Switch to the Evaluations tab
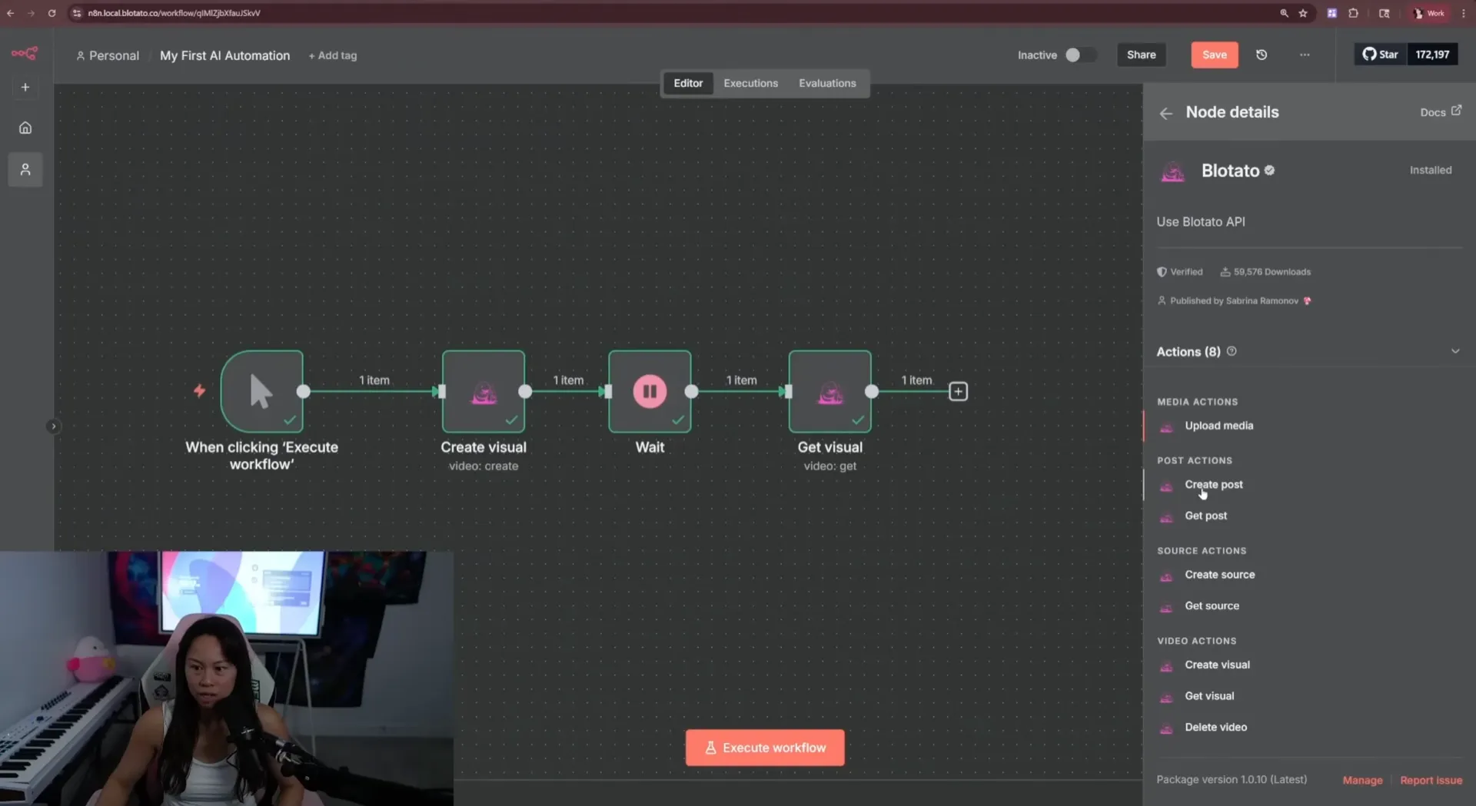Image resolution: width=1476 pixels, height=806 pixels. [x=827, y=83]
